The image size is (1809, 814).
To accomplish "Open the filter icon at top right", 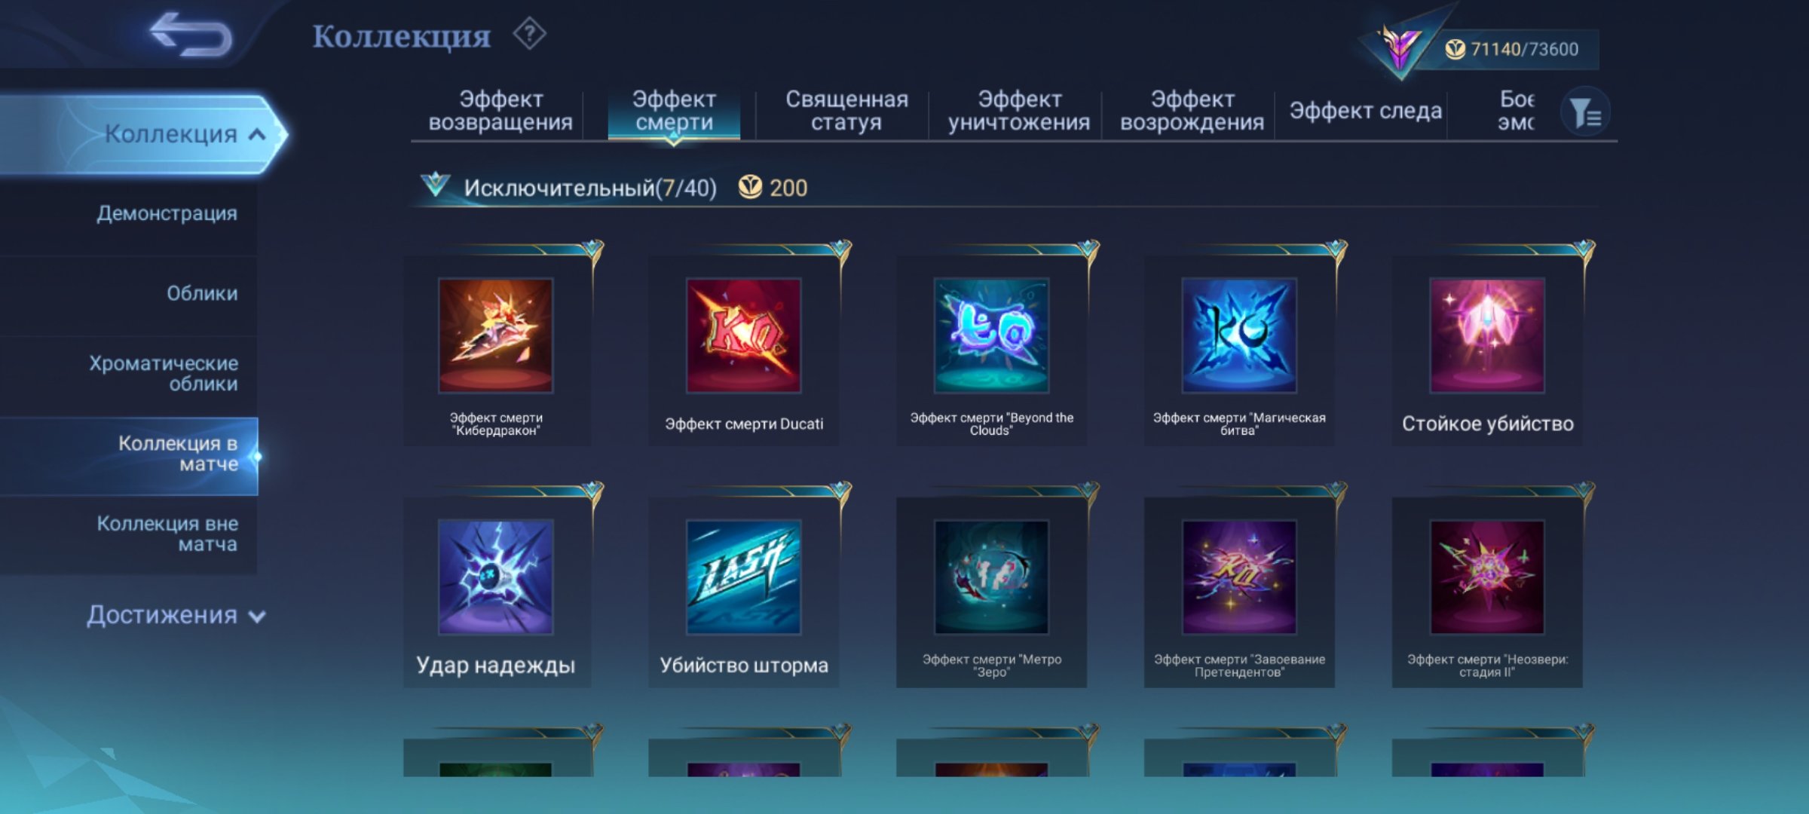I will pyautogui.click(x=1585, y=113).
